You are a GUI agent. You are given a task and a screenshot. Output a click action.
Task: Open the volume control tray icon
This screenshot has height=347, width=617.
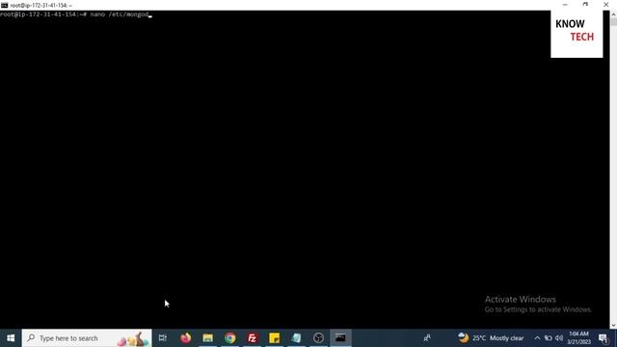pyautogui.click(x=559, y=338)
